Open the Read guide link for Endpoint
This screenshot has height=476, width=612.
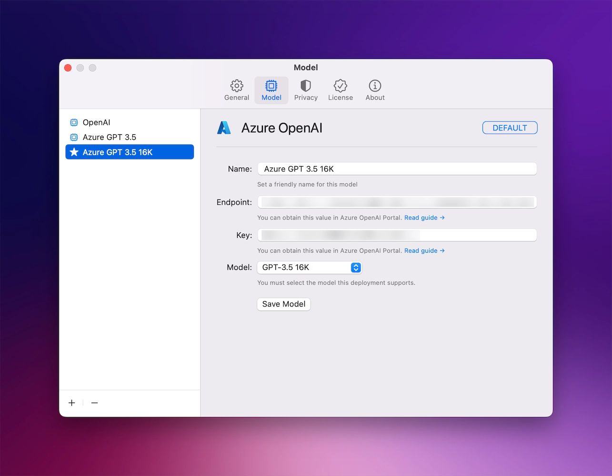click(424, 218)
